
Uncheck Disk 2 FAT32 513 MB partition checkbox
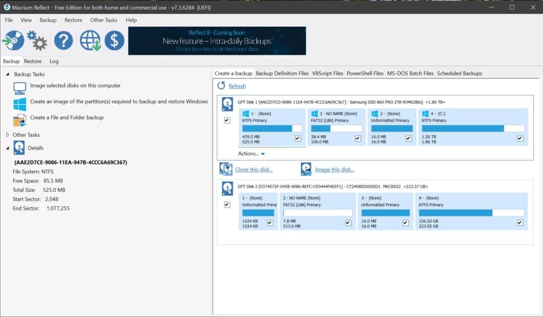click(348, 223)
